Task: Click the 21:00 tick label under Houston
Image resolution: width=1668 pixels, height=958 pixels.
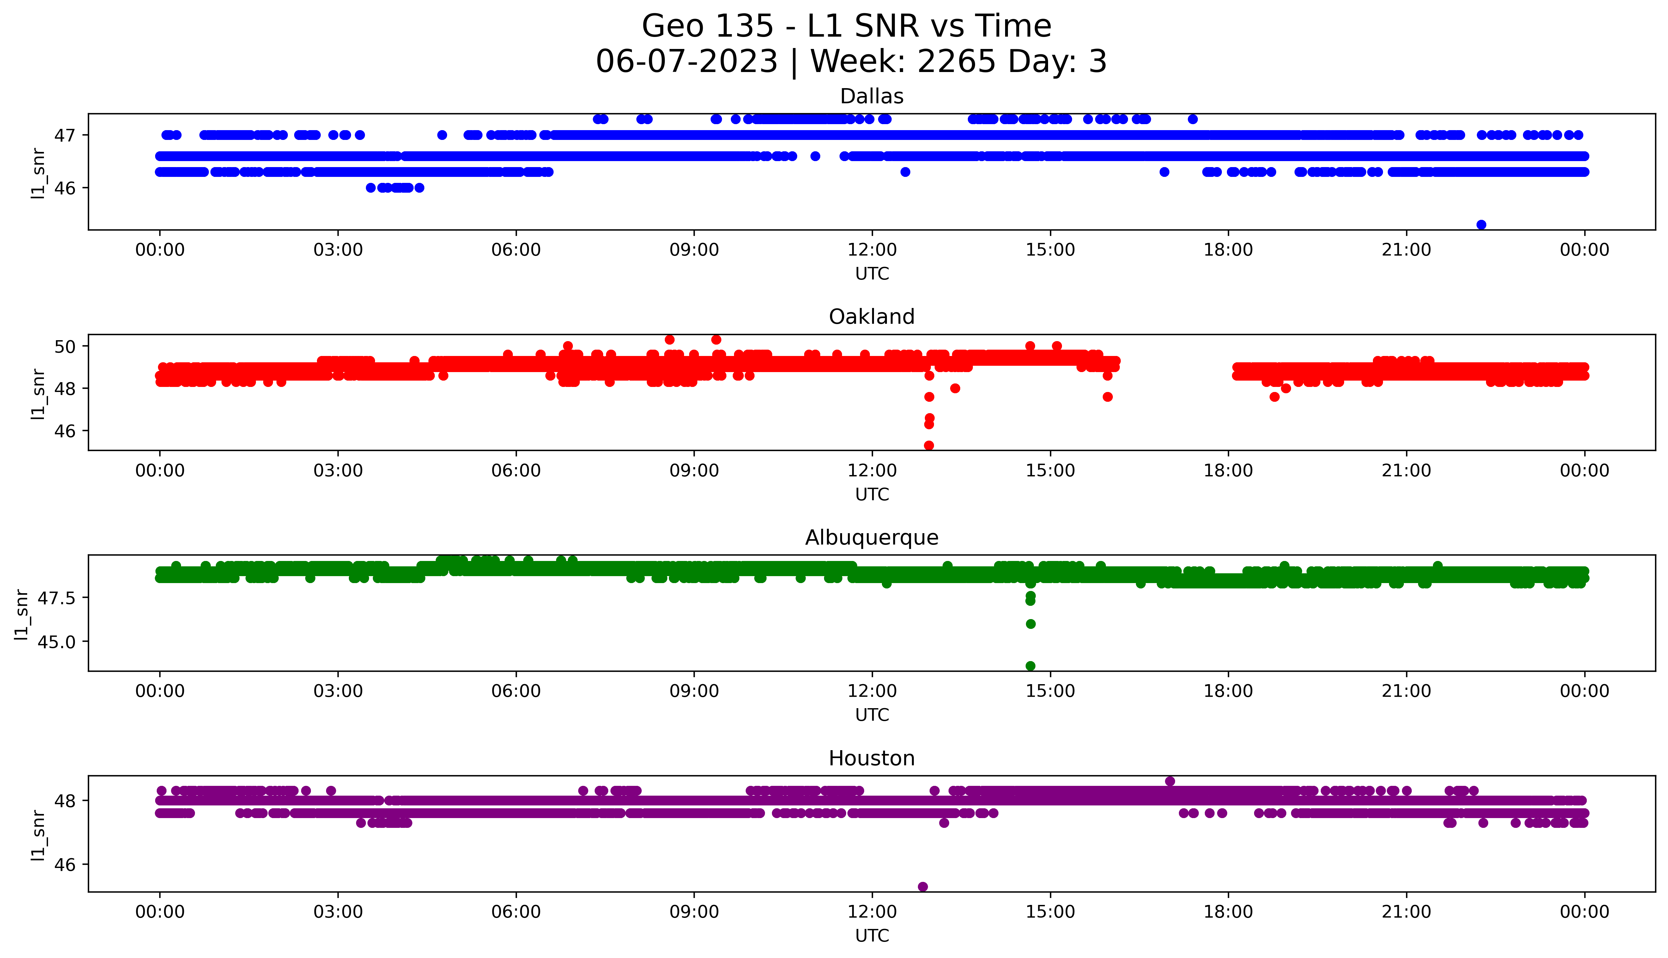Action: click(1406, 912)
